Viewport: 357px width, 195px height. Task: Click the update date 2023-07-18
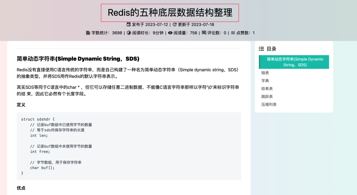(203, 24)
